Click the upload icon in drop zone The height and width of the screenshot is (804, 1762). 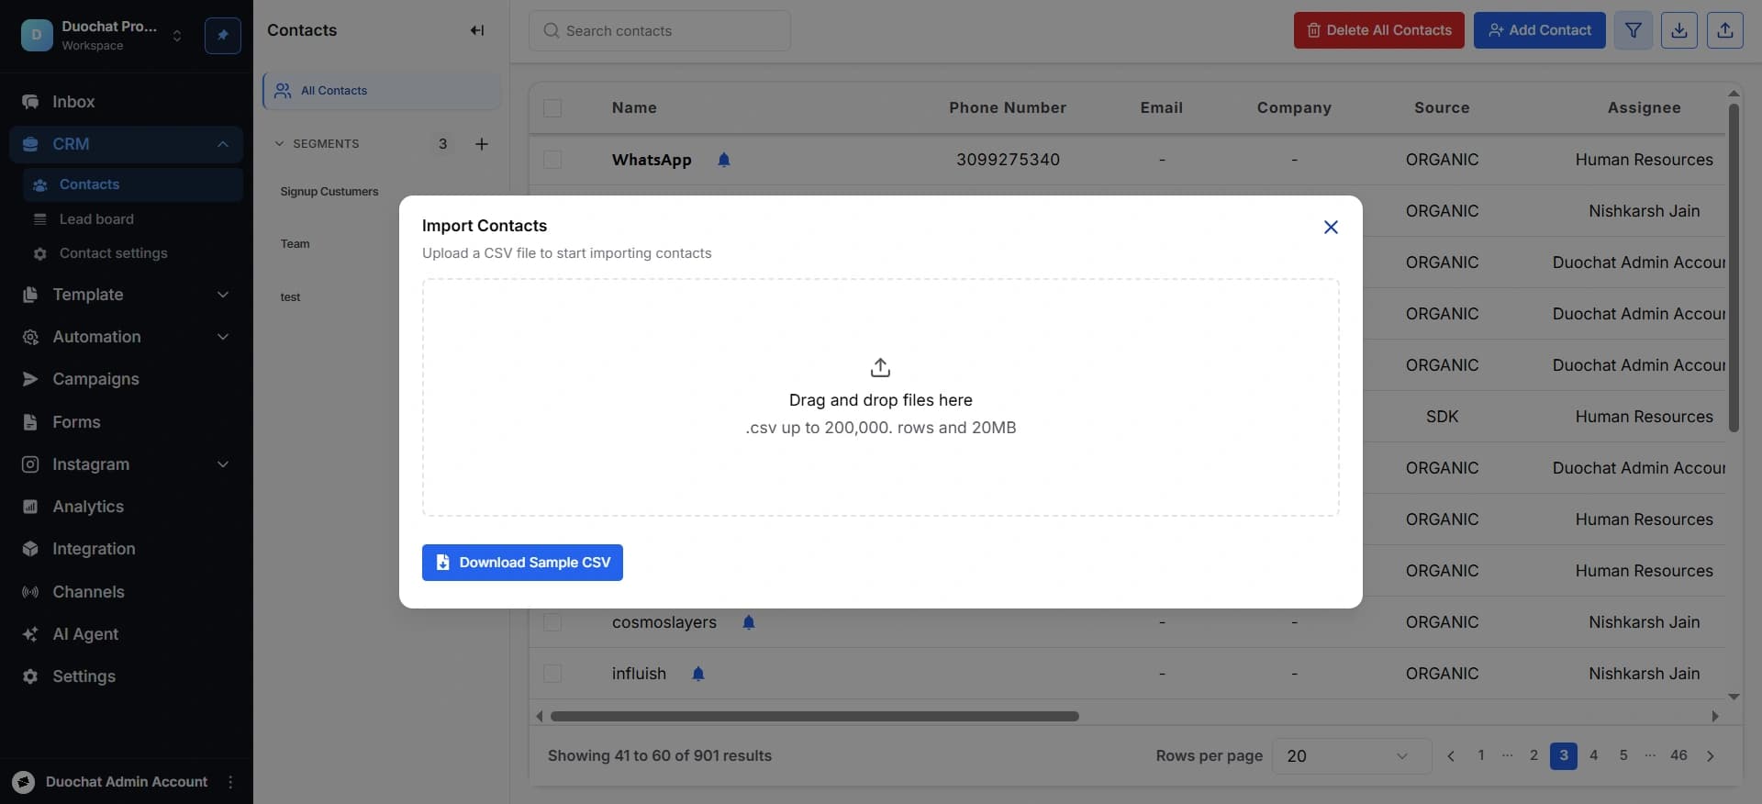click(880, 368)
